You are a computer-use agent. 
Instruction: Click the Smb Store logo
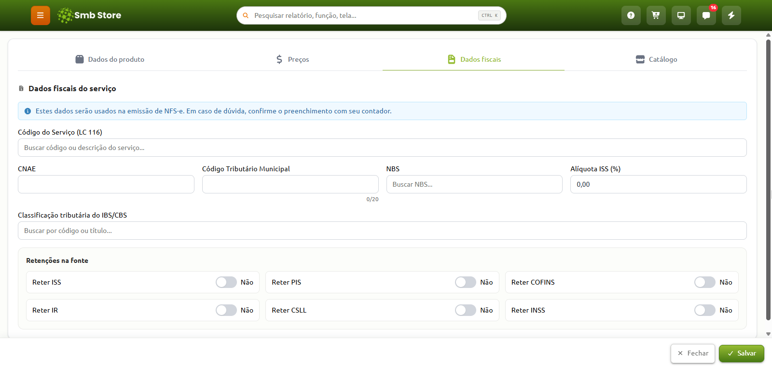89,15
